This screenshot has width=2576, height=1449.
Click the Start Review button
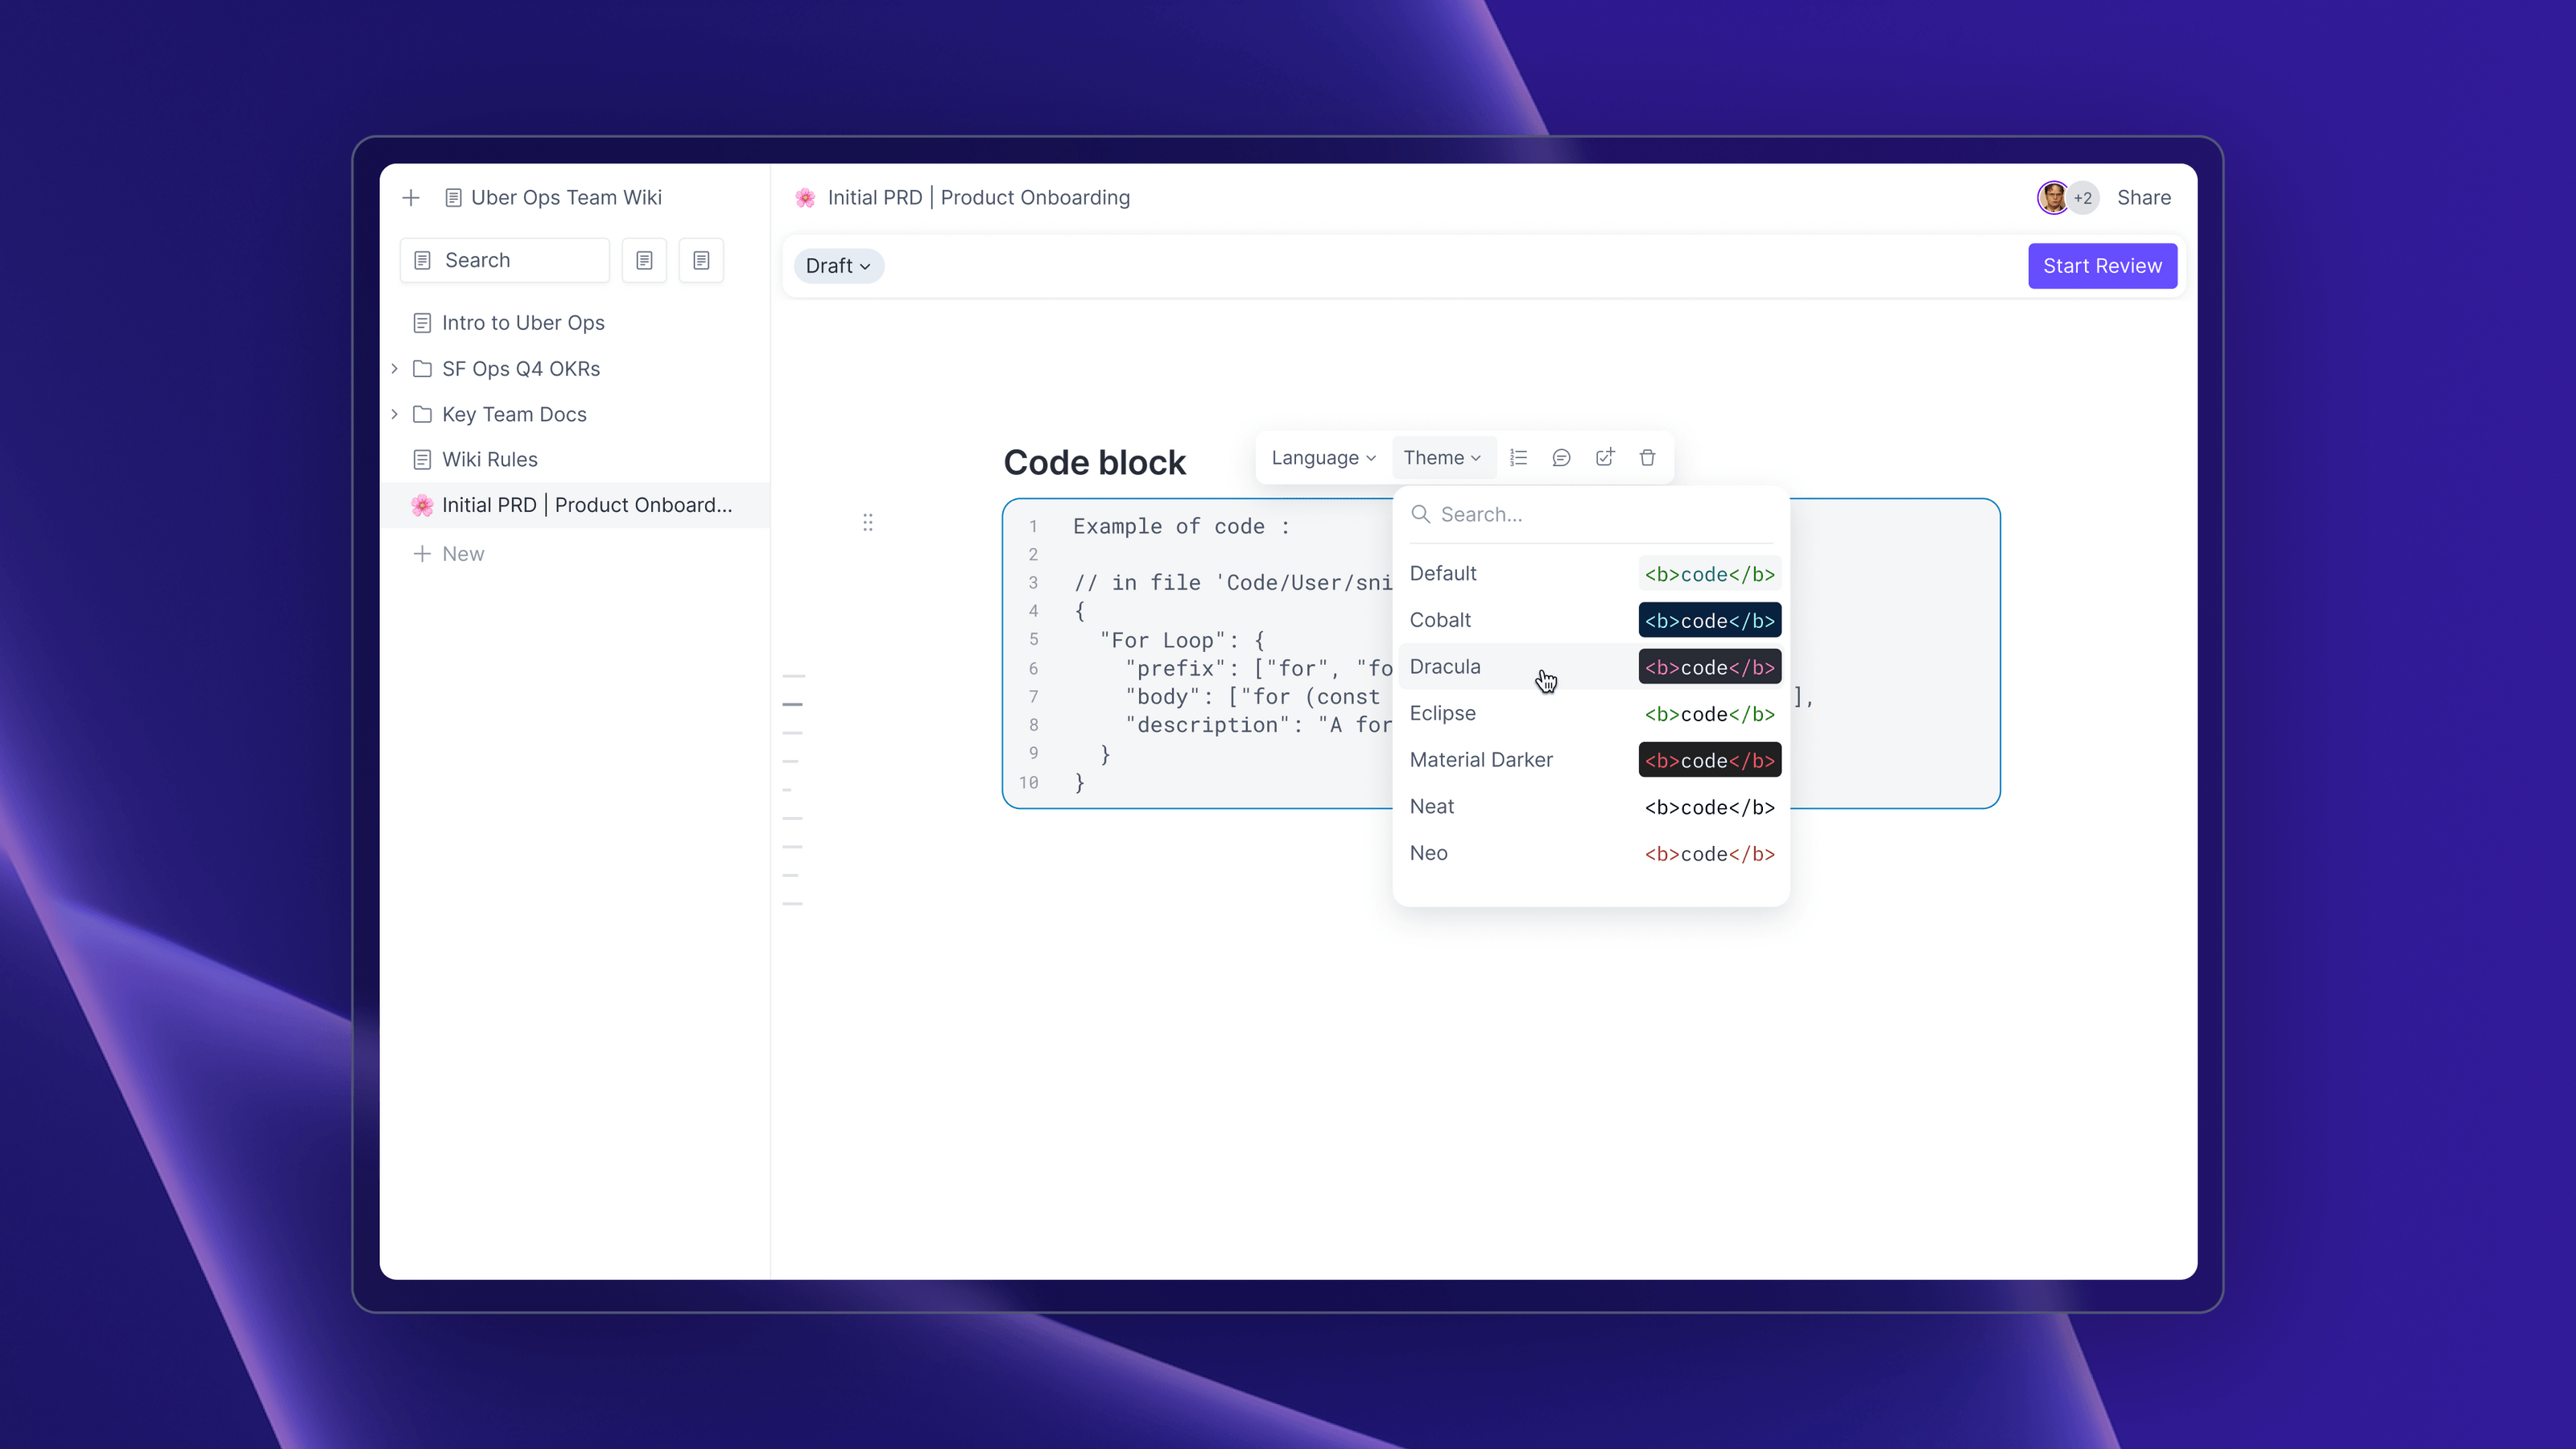2102,265
